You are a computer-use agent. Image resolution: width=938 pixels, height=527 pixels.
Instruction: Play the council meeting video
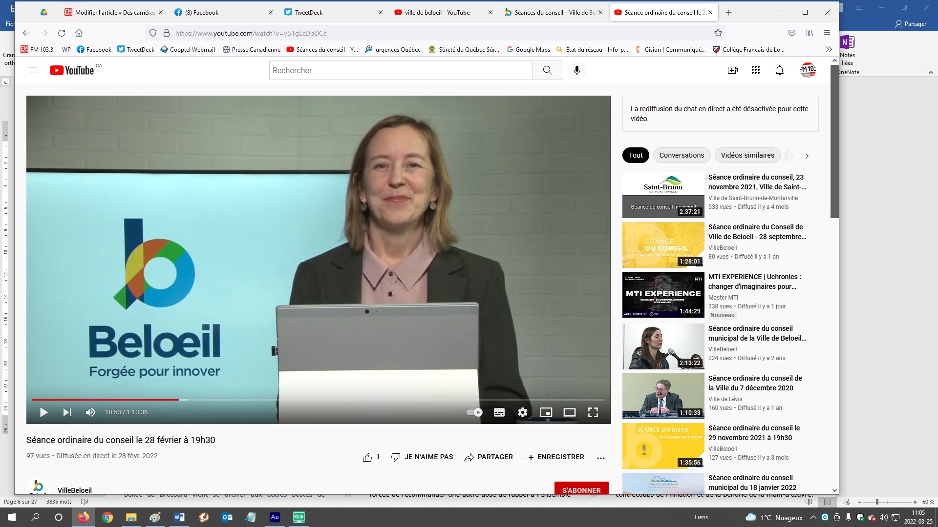43,412
